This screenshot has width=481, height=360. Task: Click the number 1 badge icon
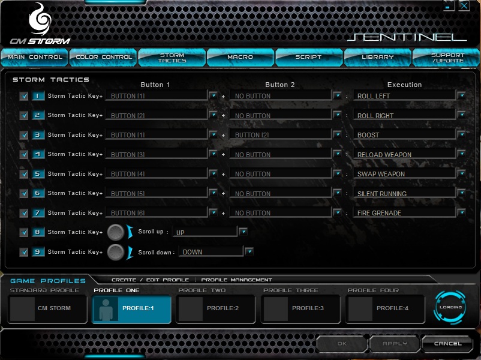point(38,96)
